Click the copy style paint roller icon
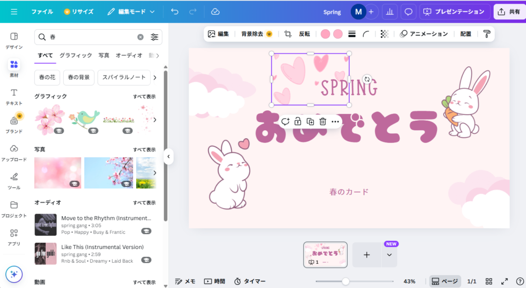 point(486,34)
